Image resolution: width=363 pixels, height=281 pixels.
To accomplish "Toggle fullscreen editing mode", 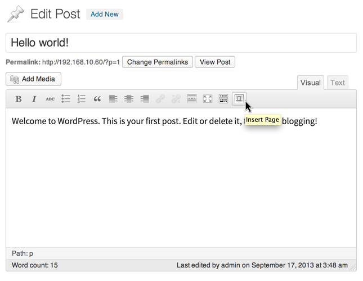I will click(208, 99).
